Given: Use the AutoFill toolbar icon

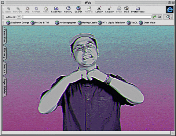Looking at the screenshot, I should (x=89, y=10).
